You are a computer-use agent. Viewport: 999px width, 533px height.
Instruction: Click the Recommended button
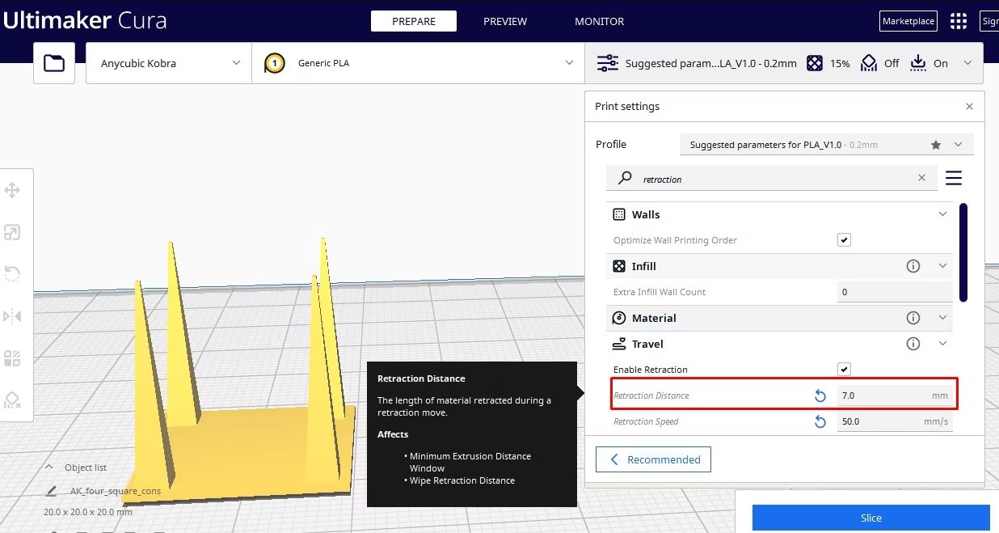tap(653, 459)
